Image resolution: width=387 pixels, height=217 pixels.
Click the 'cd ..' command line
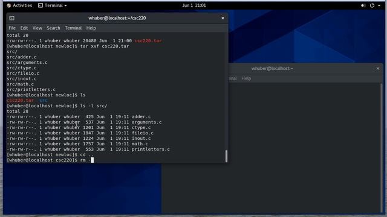[50, 154]
